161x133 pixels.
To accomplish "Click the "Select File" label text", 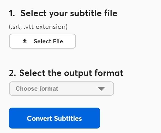I will click(x=48, y=41).
